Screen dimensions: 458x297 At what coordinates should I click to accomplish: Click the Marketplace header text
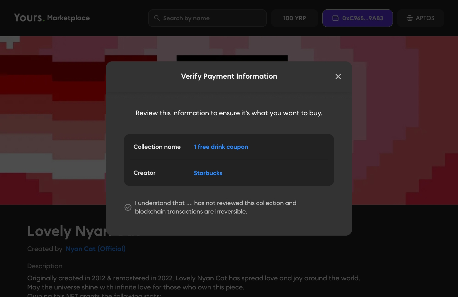pyautogui.click(x=68, y=18)
